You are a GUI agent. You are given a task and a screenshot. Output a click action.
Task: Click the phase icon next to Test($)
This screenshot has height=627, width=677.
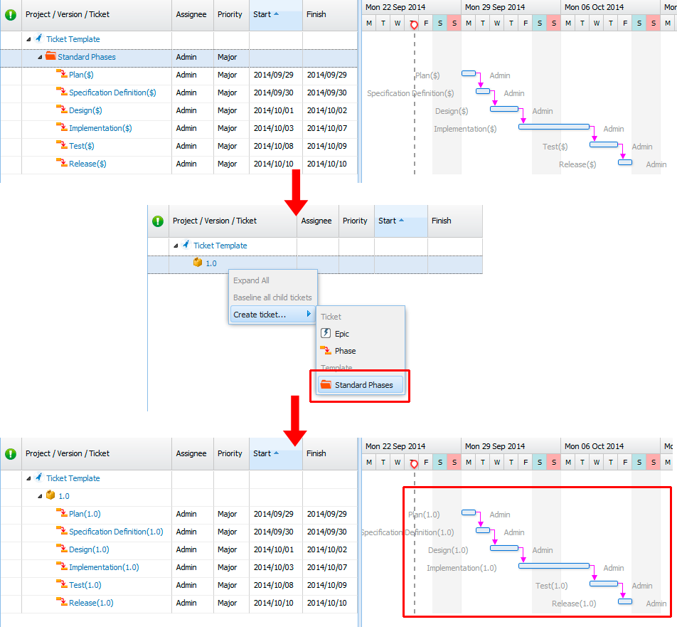coord(62,145)
